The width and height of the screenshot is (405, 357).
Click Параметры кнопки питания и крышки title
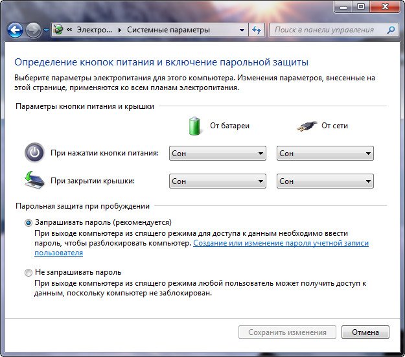click(85, 106)
